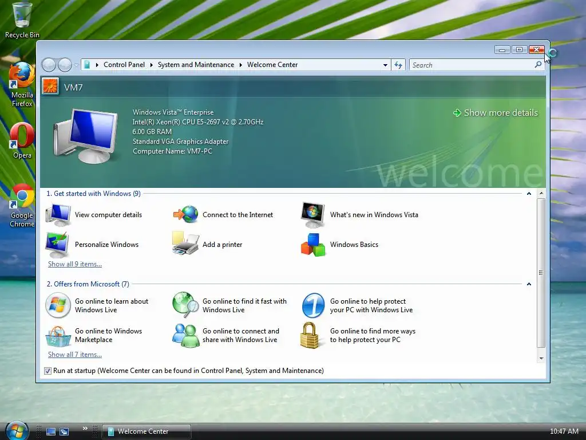586x440 pixels.
Task: Open the Windows Start orb
Action: [x=17, y=430]
